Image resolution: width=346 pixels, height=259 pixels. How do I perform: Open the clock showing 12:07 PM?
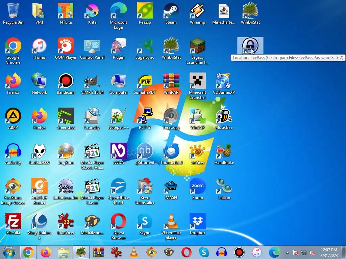[x=329, y=252]
